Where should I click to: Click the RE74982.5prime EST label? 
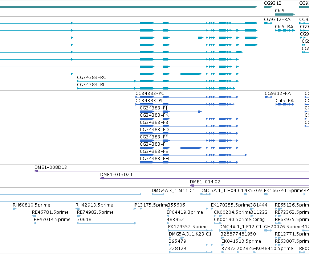click(x=95, y=212)
